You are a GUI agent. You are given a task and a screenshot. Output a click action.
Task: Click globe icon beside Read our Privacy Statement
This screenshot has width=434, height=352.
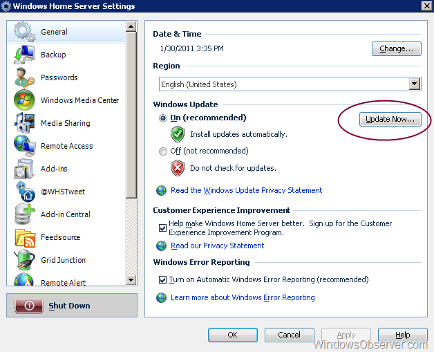pyautogui.click(x=161, y=246)
